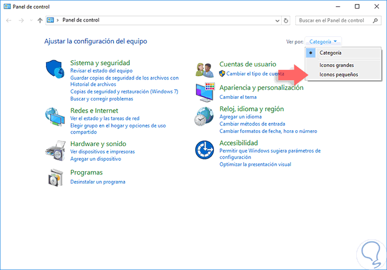Open Reloj, idioma y región heading
387x270 pixels.
(x=252, y=109)
